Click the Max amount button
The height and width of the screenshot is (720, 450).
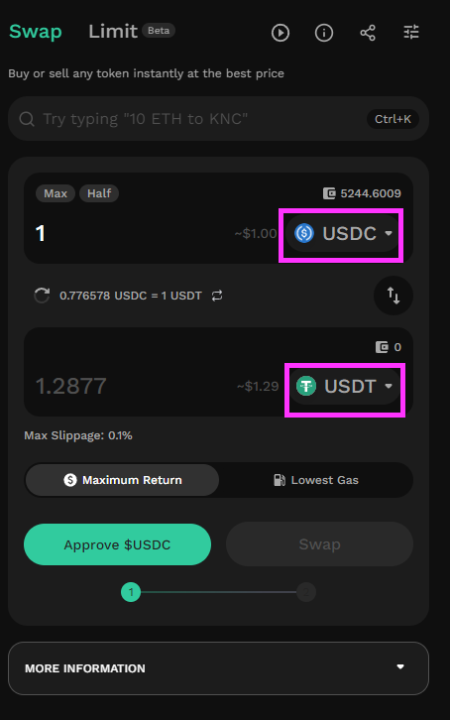pos(56,193)
